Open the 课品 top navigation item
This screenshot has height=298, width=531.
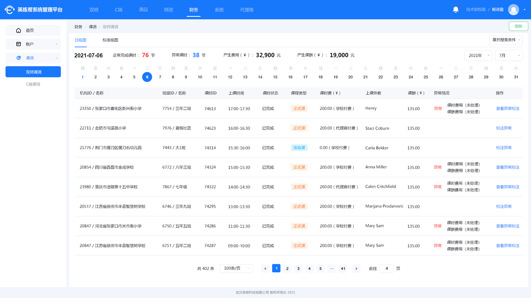143,10
